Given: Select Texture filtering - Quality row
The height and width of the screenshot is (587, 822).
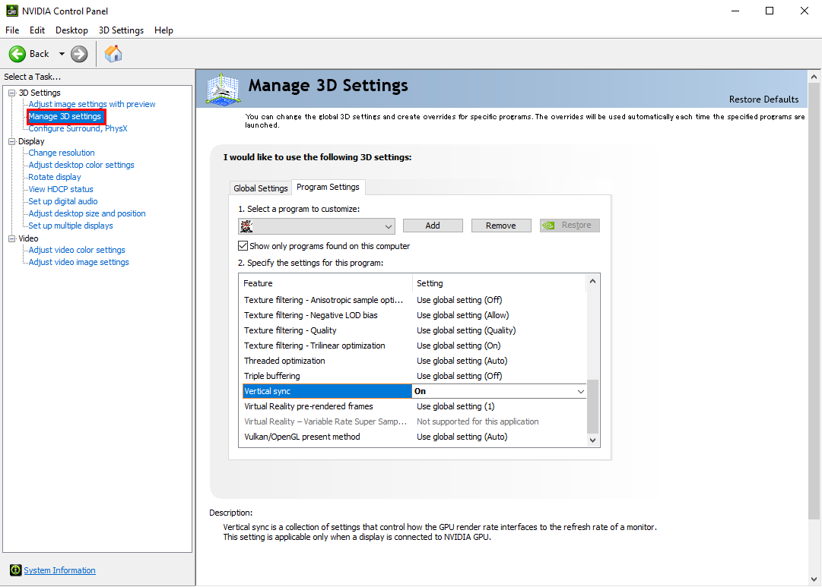Looking at the screenshot, I should tap(414, 330).
